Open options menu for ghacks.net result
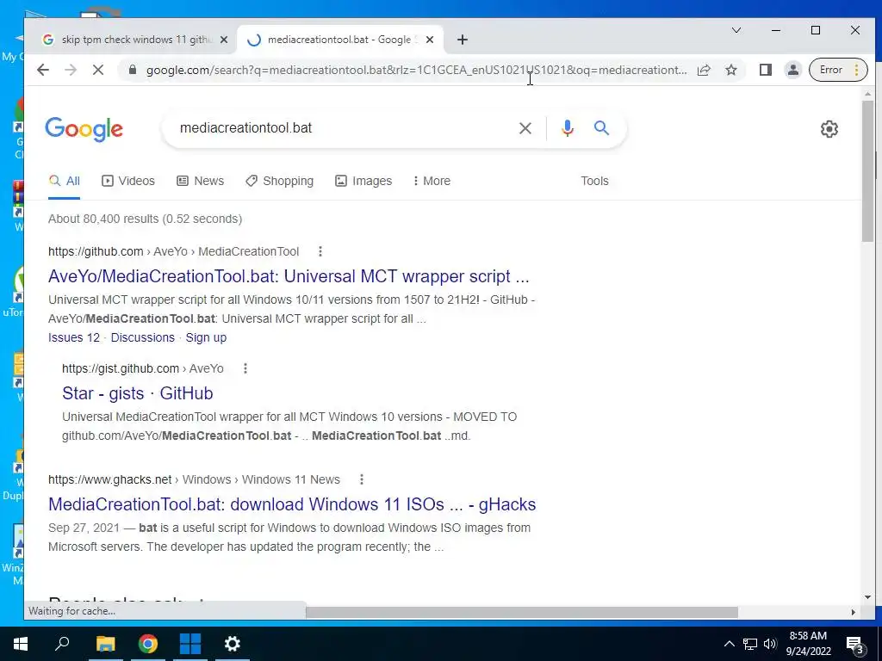Screen dimensions: 882x661 362,479
